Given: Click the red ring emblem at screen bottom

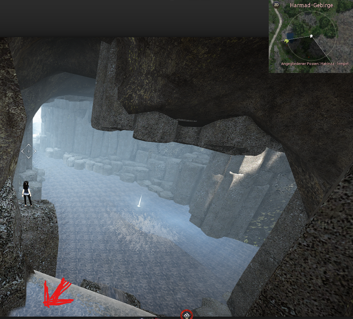Looking at the screenshot, I should coord(187,314).
